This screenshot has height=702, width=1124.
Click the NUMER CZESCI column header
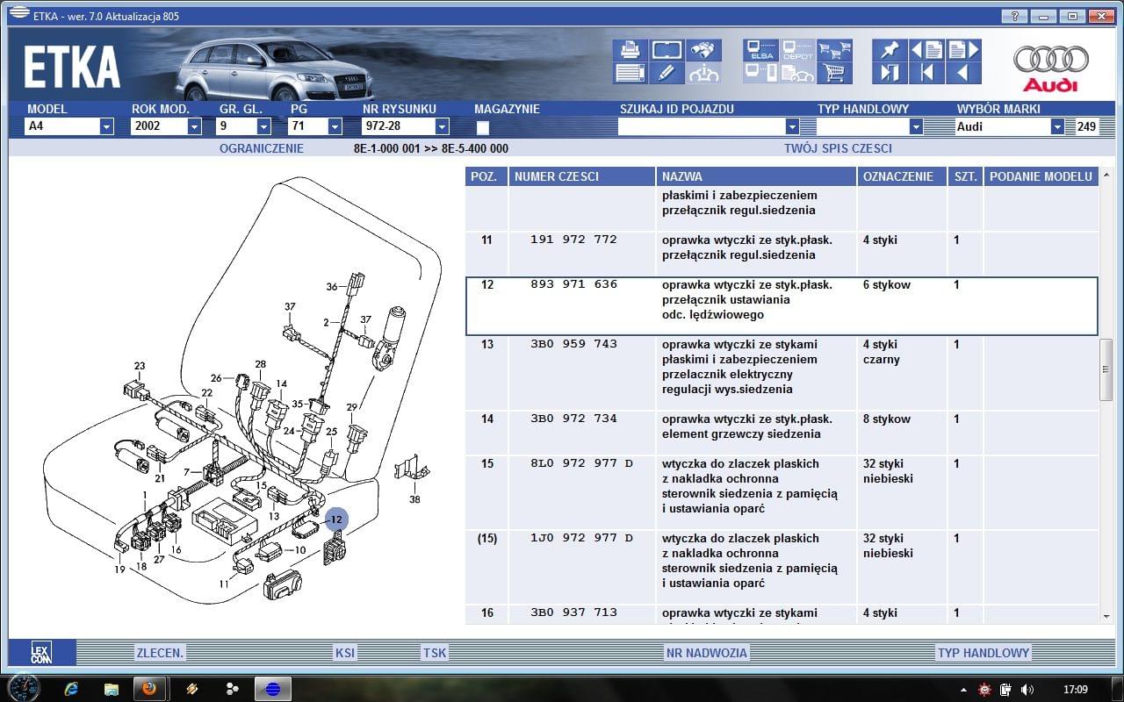(582, 176)
